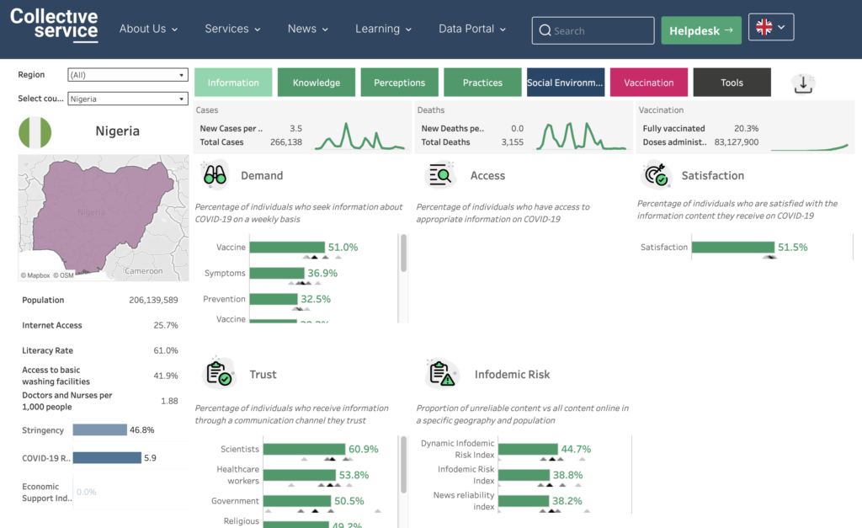Click the Trust panel scrollbar
Screen dimensions: 862x528
pyautogui.click(x=403, y=465)
